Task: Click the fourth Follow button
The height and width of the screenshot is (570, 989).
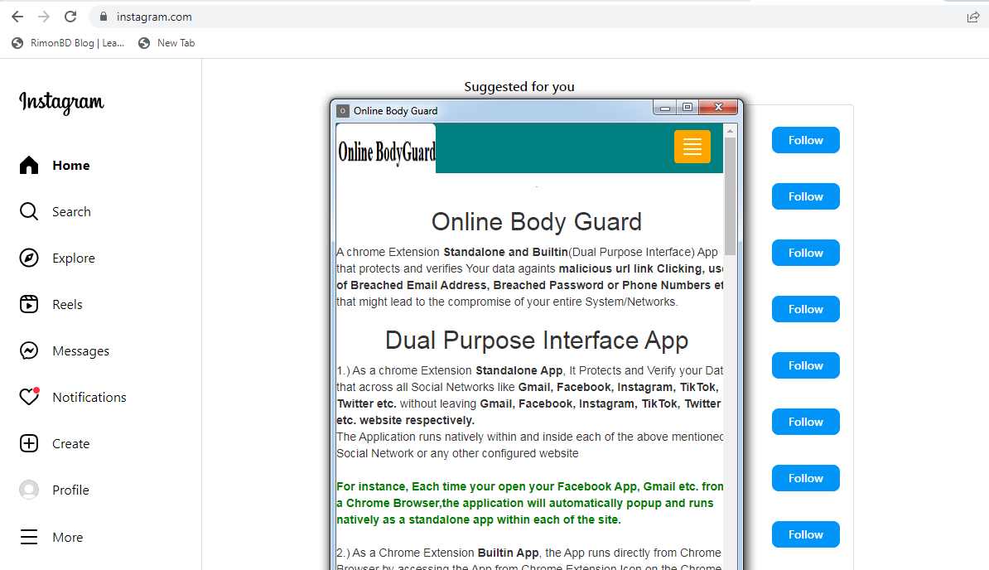Action: [x=805, y=309]
